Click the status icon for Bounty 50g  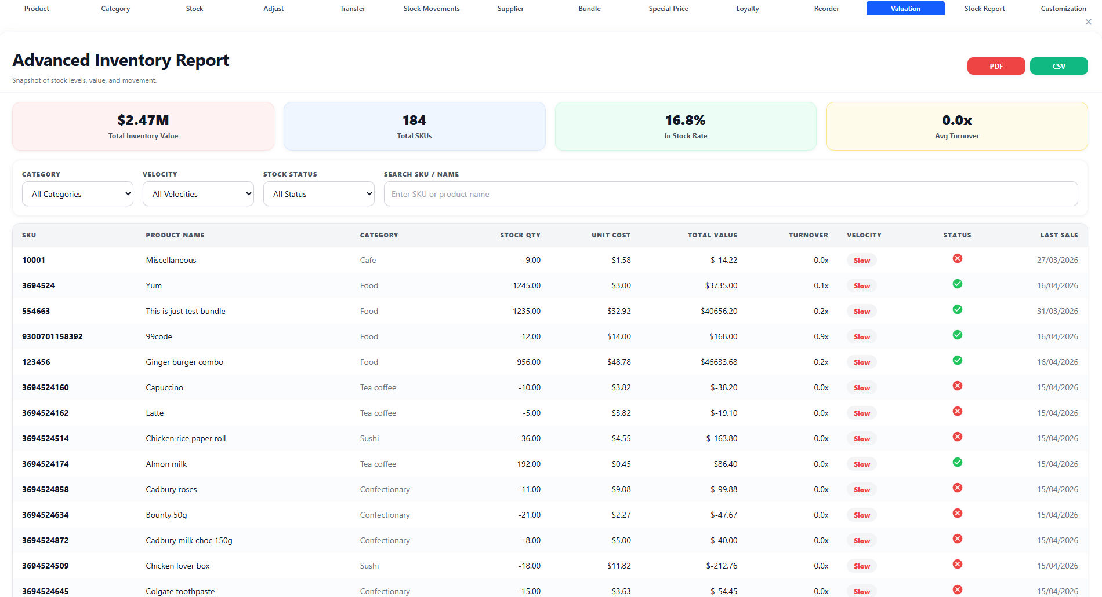(958, 513)
